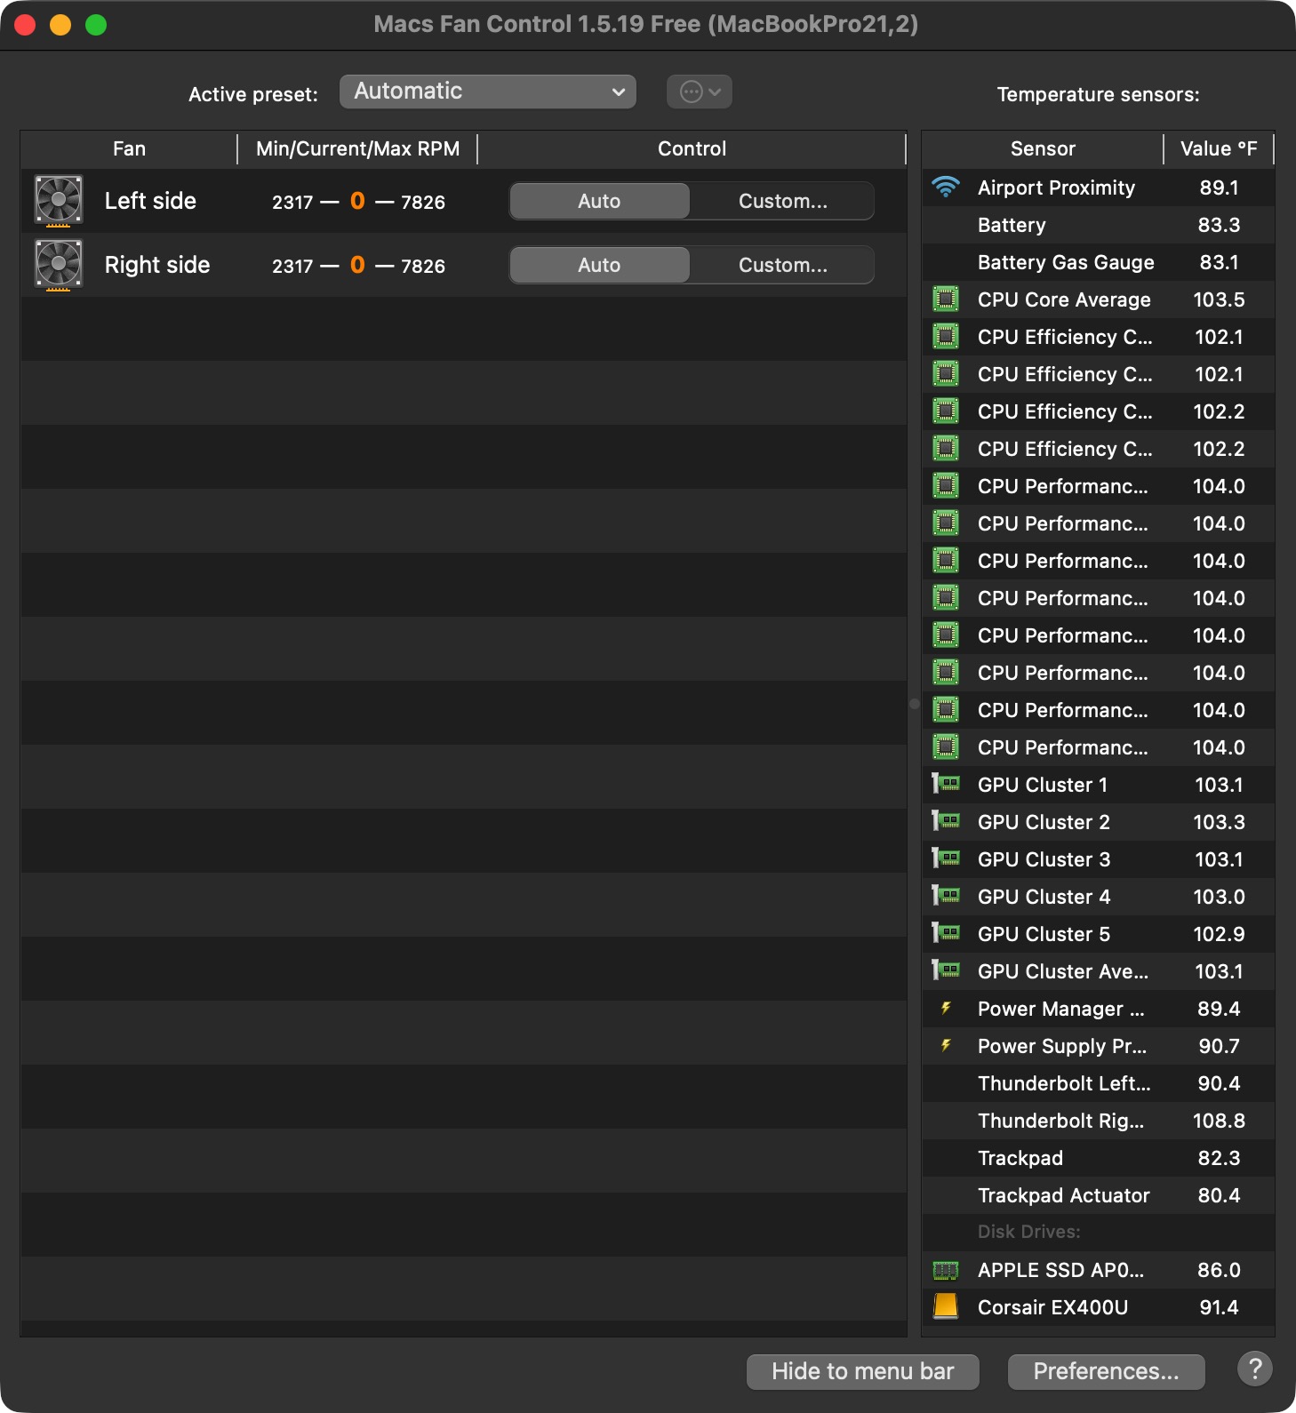Click the GPU Cluster Average card icon

(946, 970)
